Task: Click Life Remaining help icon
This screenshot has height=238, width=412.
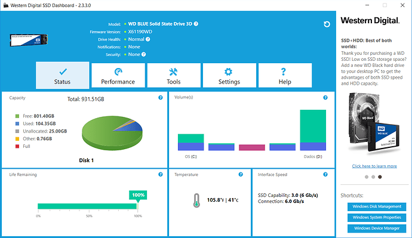Action: coord(161,175)
